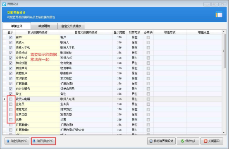Click the down arrow icon on 向下移动 button
The width and height of the screenshot is (229, 149).
click(x=34, y=141)
